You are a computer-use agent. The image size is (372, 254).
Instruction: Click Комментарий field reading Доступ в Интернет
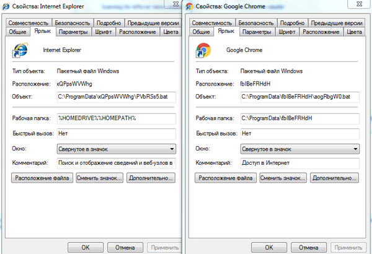click(x=300, y=163)
